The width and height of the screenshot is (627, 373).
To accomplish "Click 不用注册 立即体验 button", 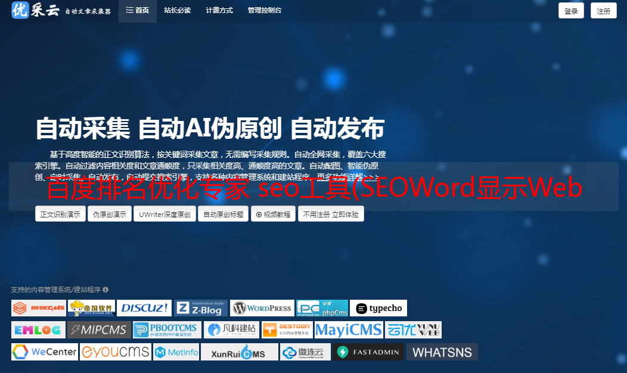I will coord(331,214).
